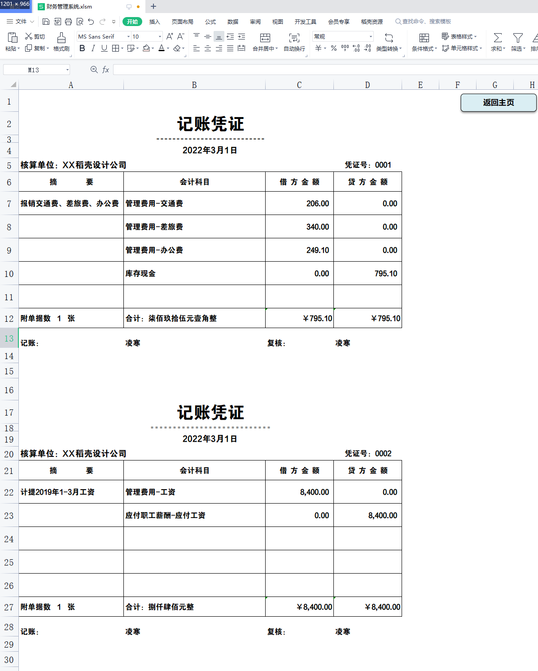Apply the filter tool
Image resolution: width=538 pixels, height=671 pixels.
tap(516, 43)
